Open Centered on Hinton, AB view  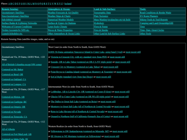click(x=13, y=97)
